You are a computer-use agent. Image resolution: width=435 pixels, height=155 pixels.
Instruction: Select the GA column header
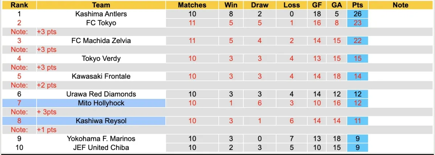click(x=337, y=5)
